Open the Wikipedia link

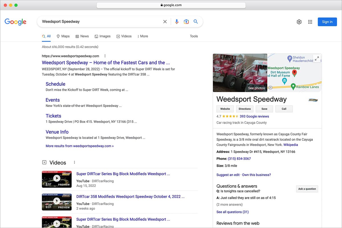point(291,145)
